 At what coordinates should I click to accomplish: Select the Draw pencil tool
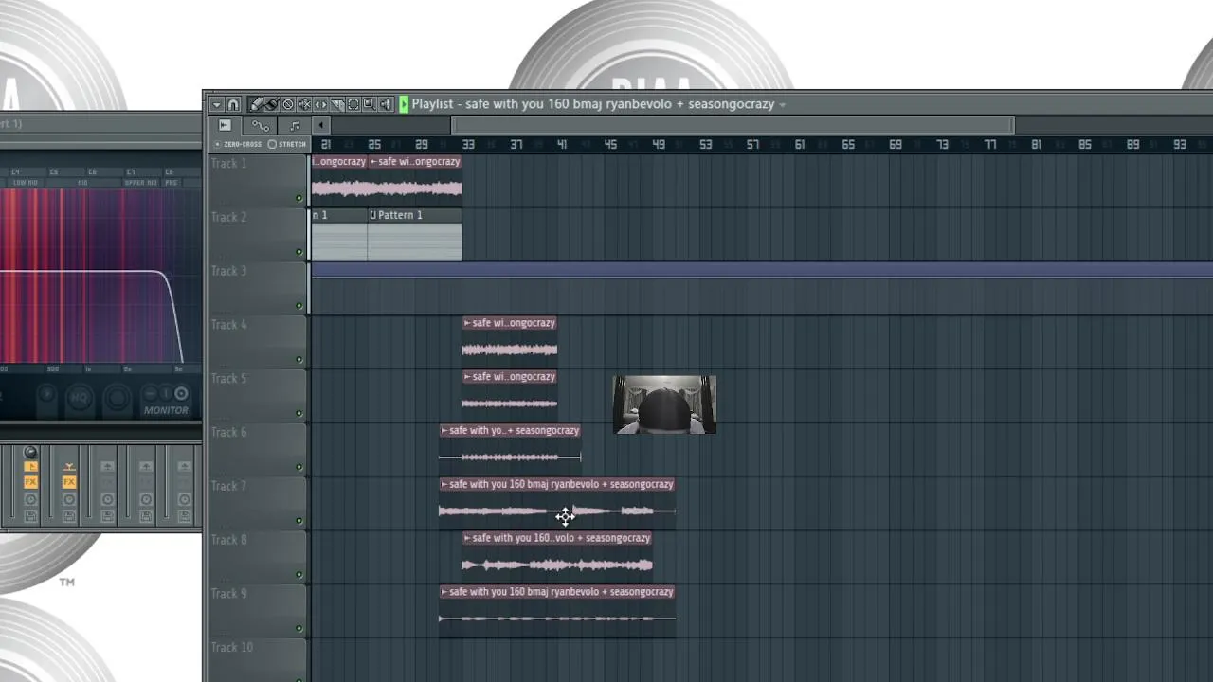pos(257,104)
